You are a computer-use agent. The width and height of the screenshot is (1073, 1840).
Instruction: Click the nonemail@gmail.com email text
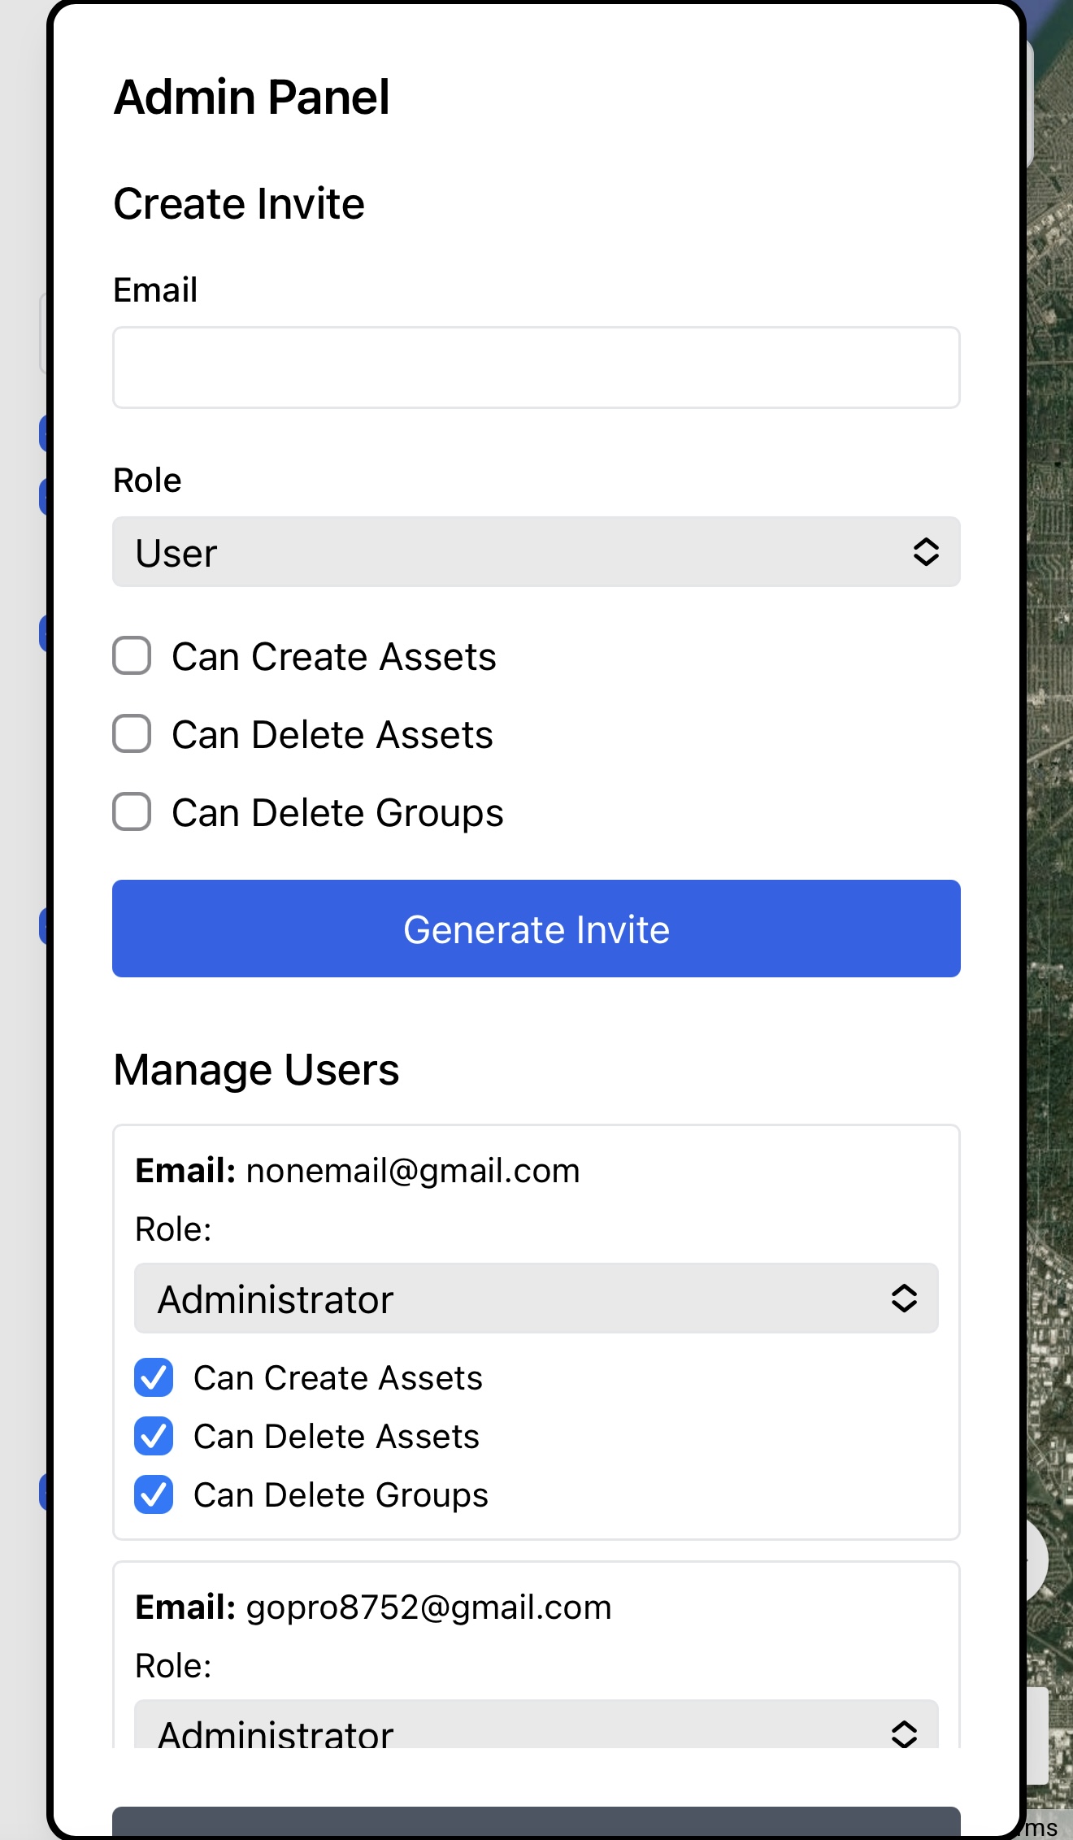(413, 1171)
